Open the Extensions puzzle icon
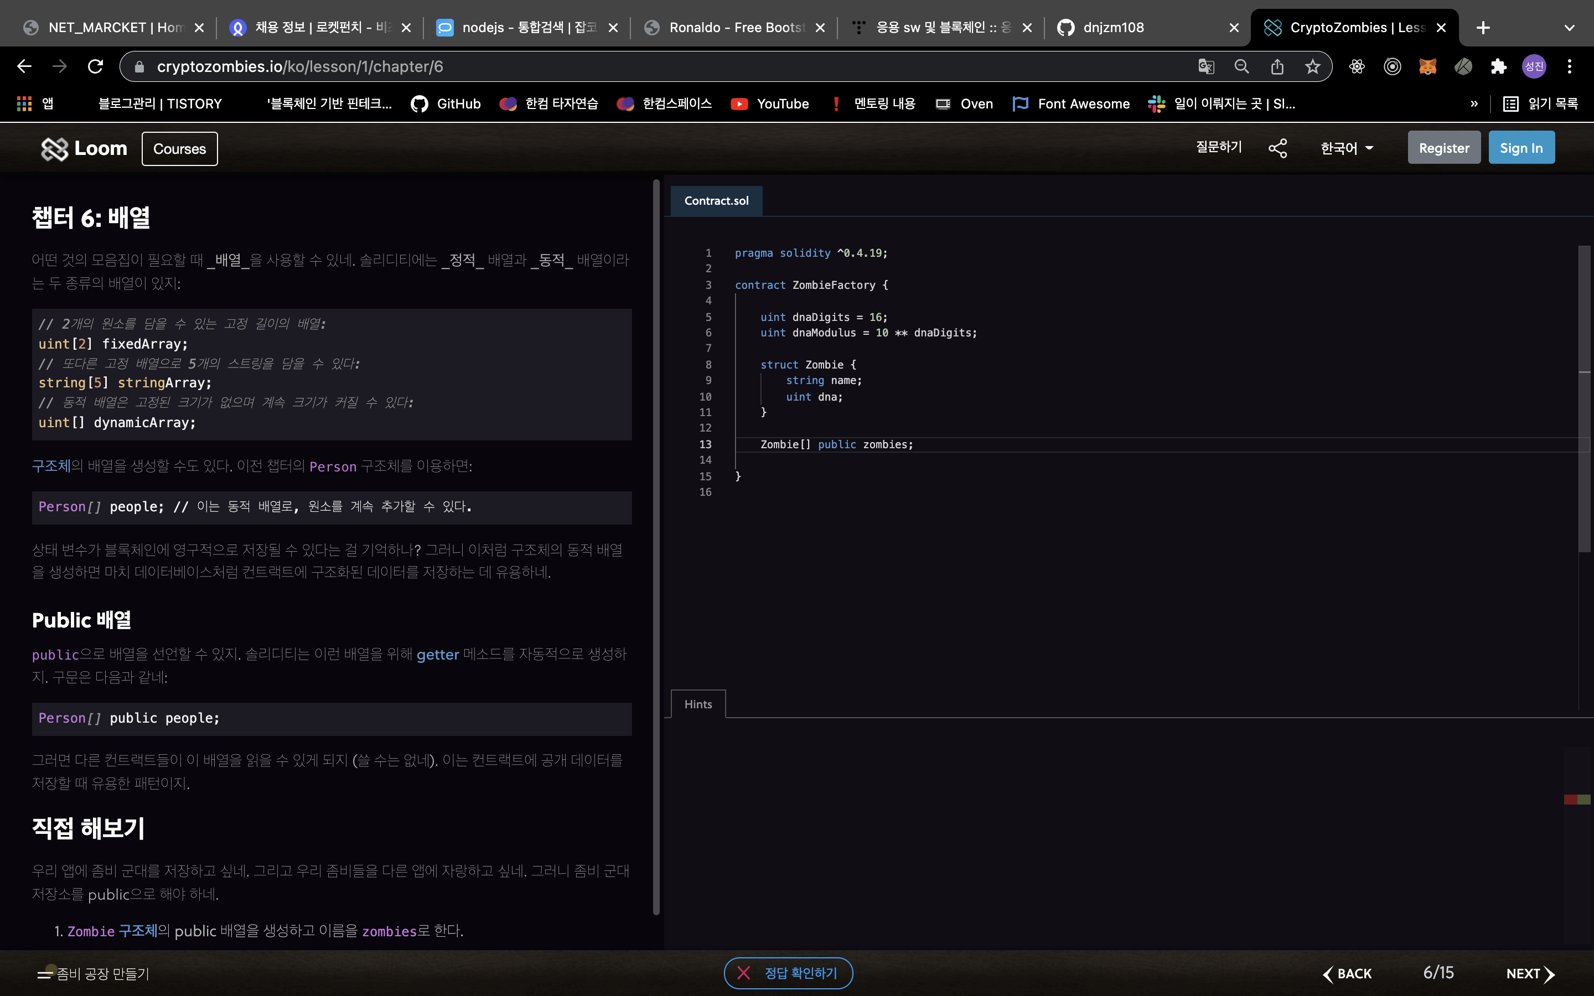The height and width of the screenshot is (996, 1594). point(1498,66)
